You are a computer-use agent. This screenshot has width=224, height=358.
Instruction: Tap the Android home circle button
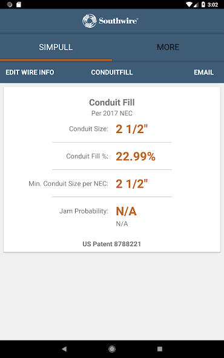pos(112,349)
